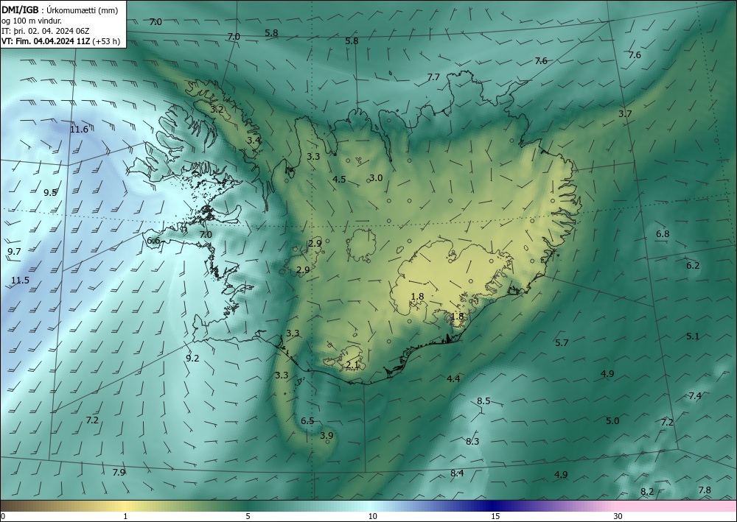Click the '30' label on the color scale
737x522 pixels.
(618, 517)
